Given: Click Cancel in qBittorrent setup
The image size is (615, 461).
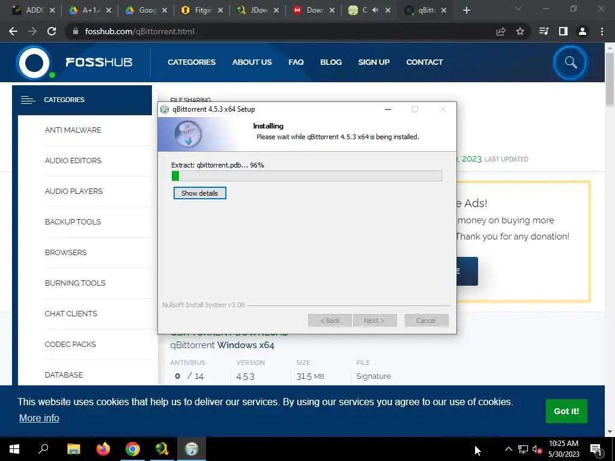Looking at the screenshot, I should coord(426,321).
